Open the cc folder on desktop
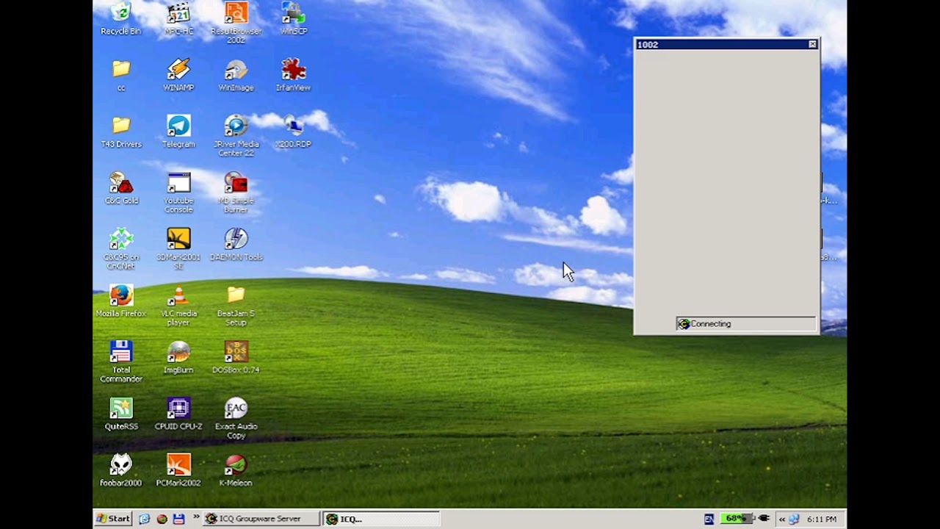Screen dimensions: 940x529 [121, 75]
